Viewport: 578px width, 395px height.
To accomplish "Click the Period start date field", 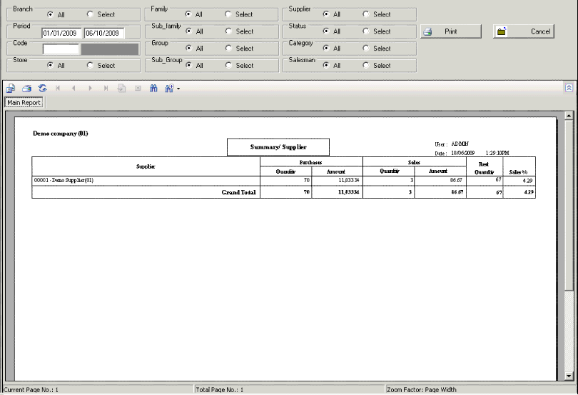I will pos(62,33).
